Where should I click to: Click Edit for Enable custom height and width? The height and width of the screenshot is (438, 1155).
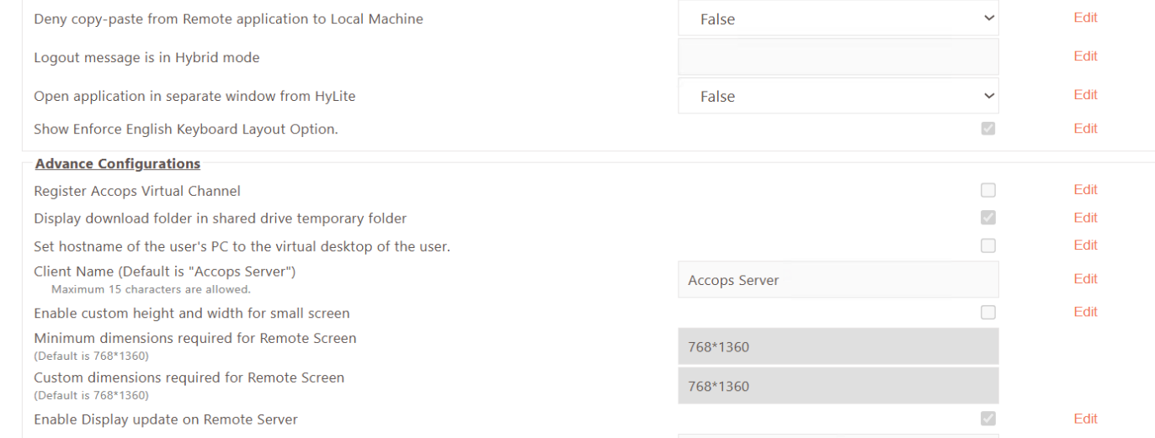tap(1085, 312)
